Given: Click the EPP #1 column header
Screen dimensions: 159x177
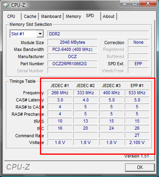Looking at the screenshot, I should pos(137,86).
